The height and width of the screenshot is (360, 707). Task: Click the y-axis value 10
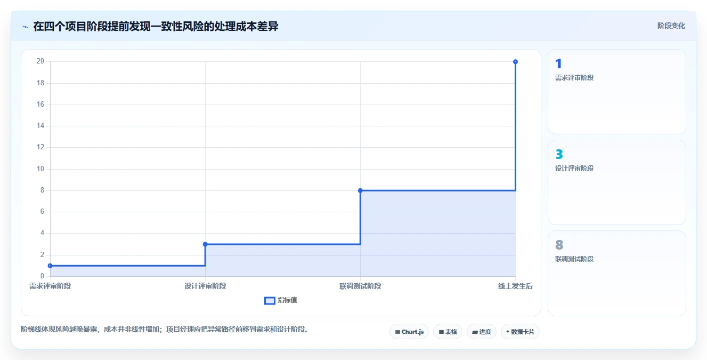click(x=40, y=169)
